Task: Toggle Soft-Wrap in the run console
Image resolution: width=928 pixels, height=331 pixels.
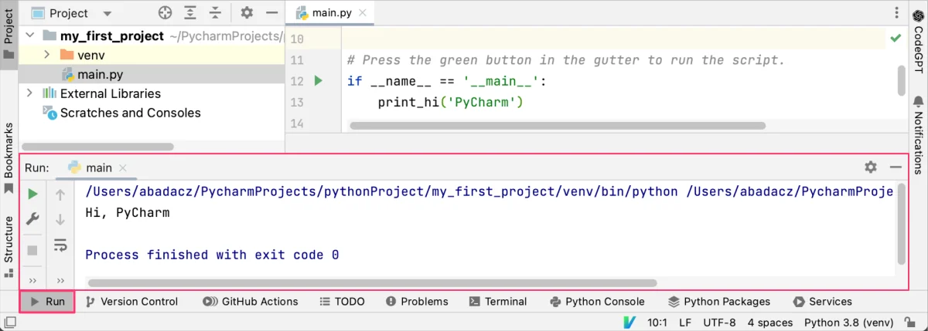Action: [x=60, y=245]
